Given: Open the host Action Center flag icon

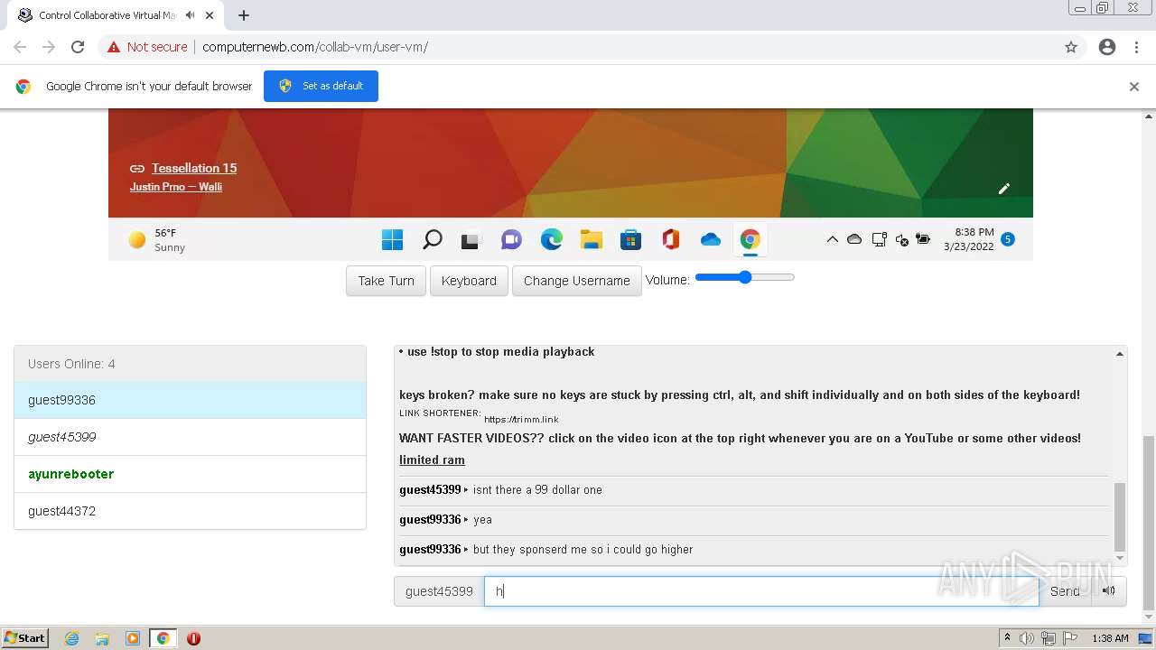Looking at the screenshot, I should click(1070, 638).
